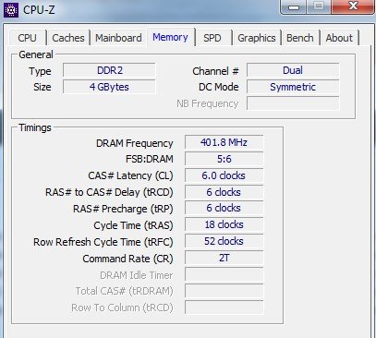Open the SPD tab
Image resolution: width=376 pixels, height=338 pixels.
click(212, 38)
